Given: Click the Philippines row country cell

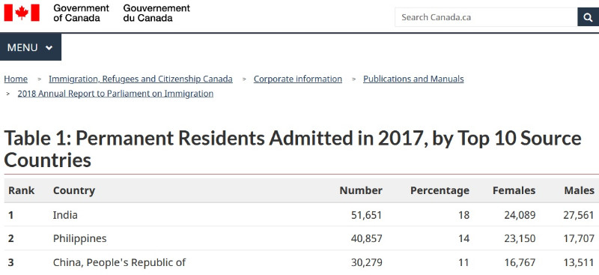Looking at the screenshot, I should 80,239.
